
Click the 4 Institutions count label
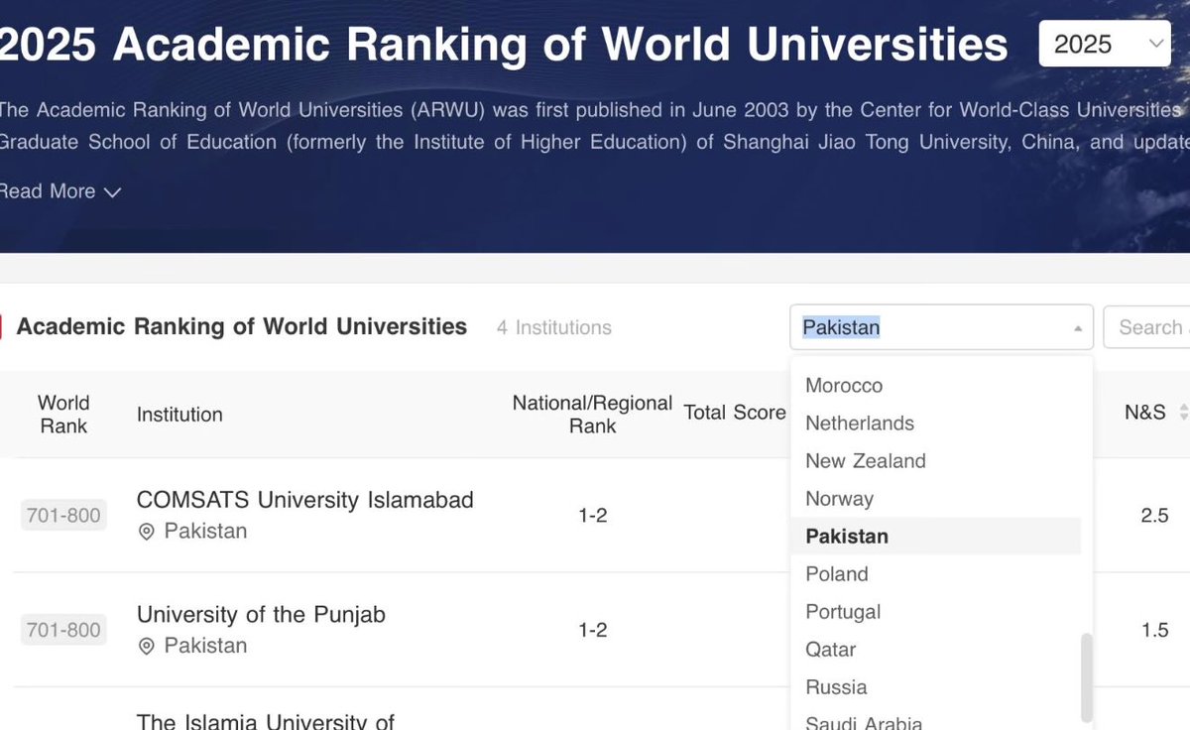(x=554, y=327)
